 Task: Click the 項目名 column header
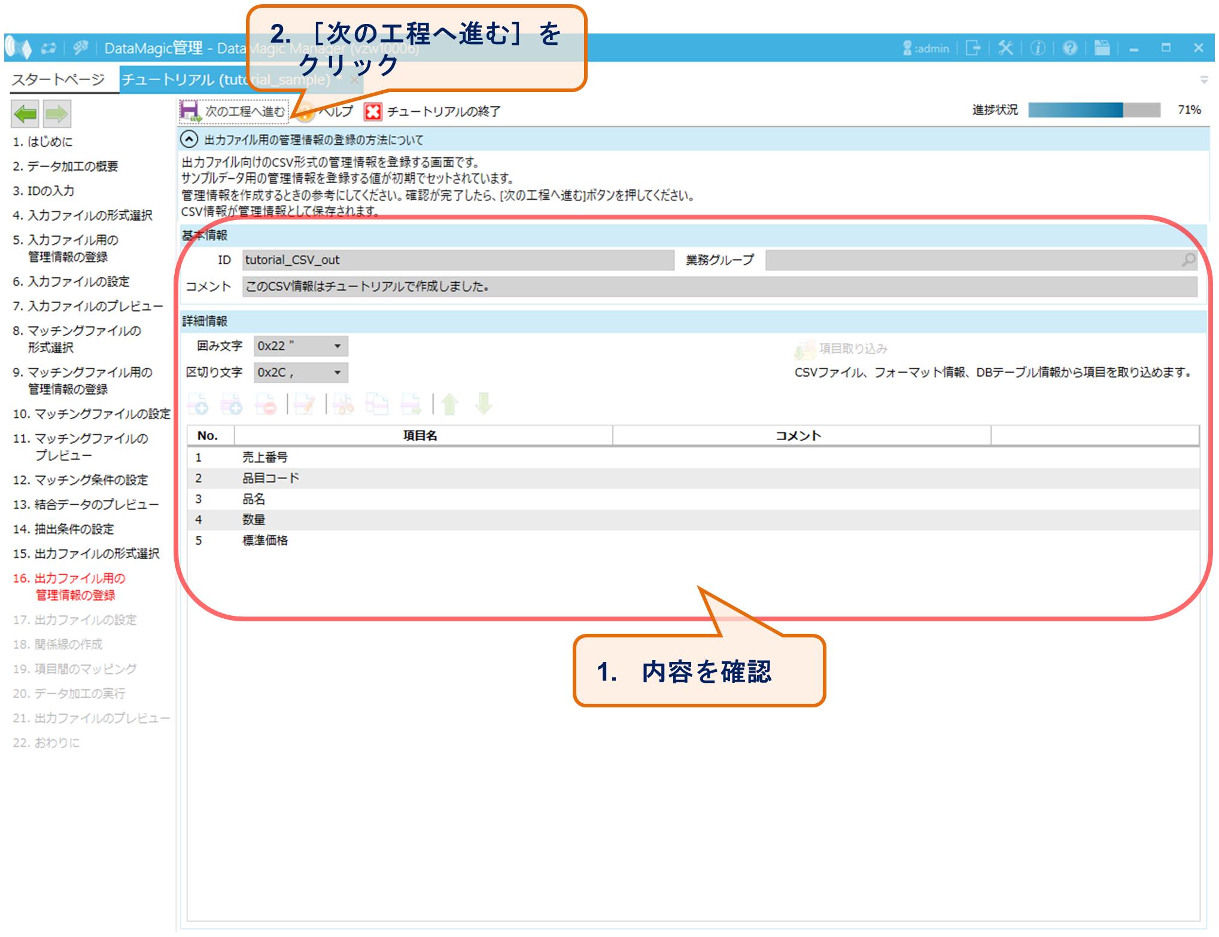(x=420, y=436)
